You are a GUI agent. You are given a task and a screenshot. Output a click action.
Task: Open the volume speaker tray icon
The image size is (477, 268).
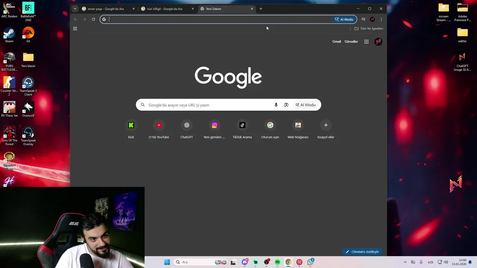point(446,262)
